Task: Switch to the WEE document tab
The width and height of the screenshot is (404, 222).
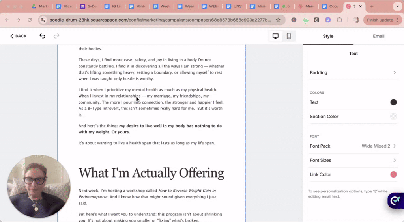Action: click(211, 6)
